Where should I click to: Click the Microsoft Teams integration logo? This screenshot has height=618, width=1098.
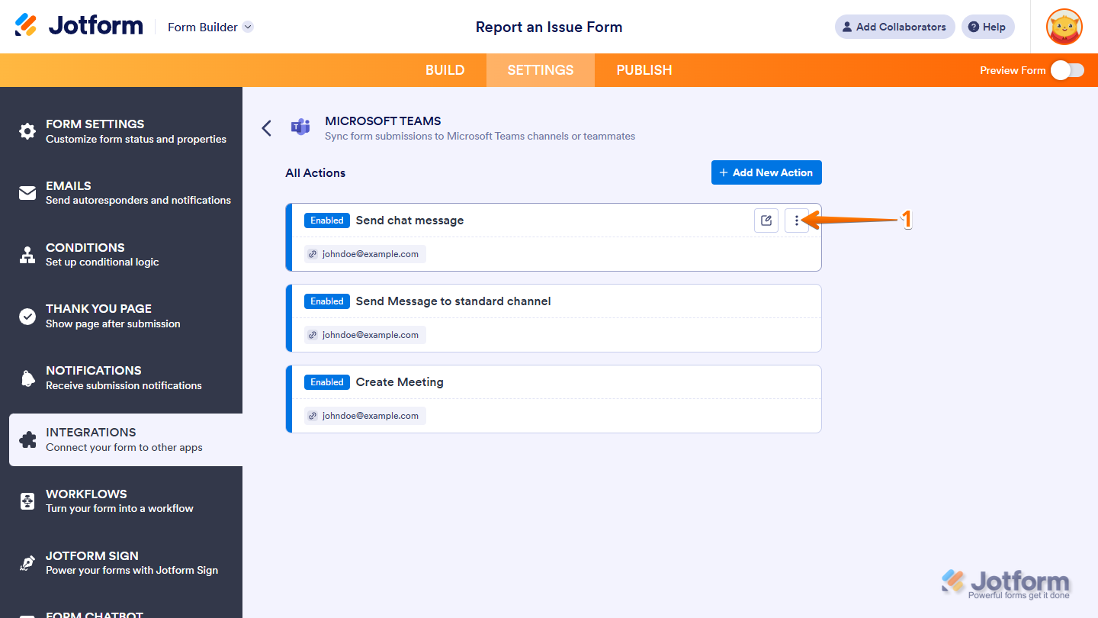click(300, 127)
